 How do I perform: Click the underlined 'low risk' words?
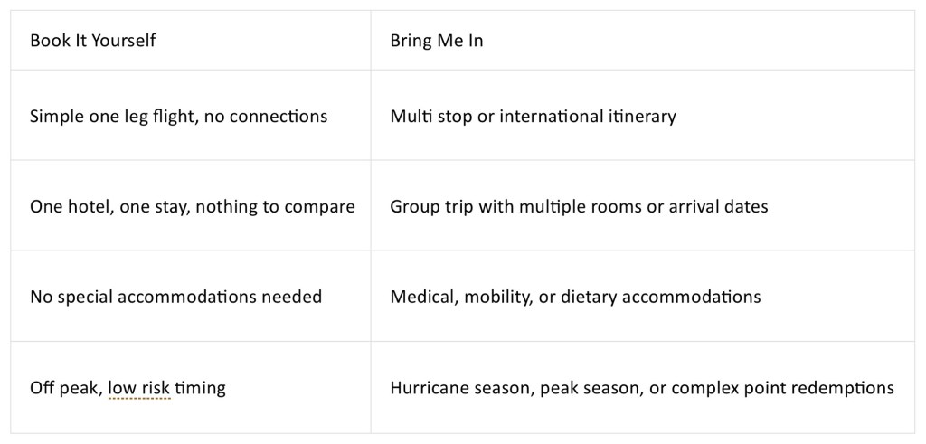coord(138,388)
